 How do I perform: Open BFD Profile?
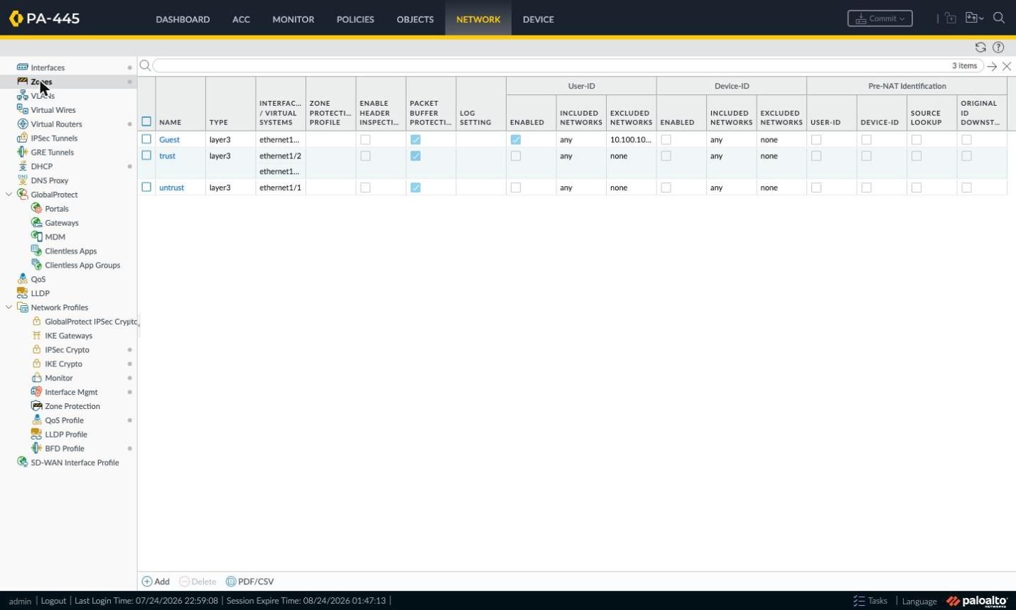(x=64, y=449)
